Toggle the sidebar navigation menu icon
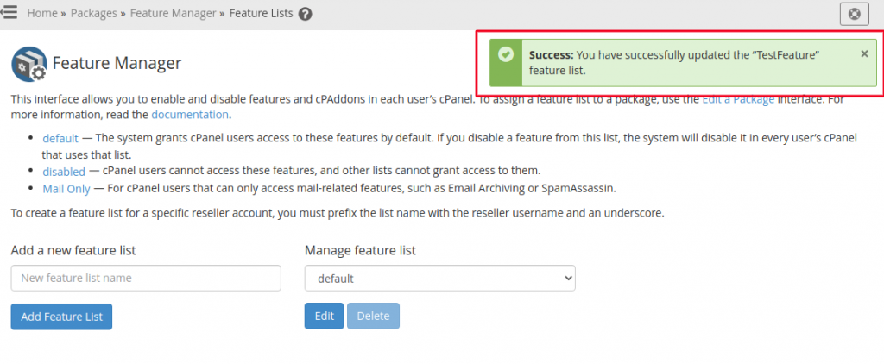The width and height of the screenshot is (884, 364). (9, 11)
